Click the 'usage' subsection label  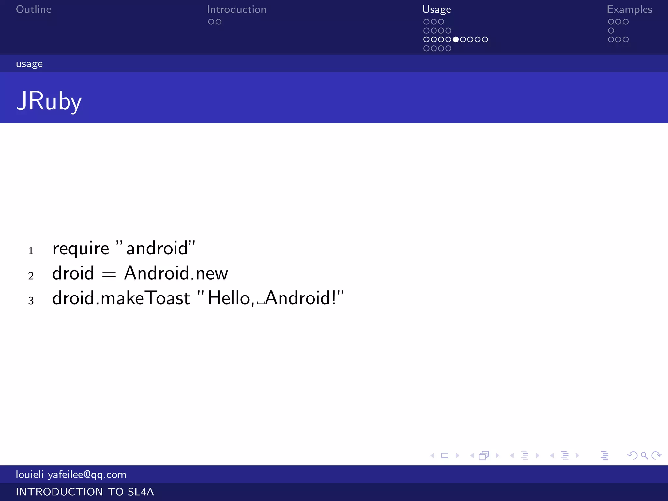click(x=29, y=64)
